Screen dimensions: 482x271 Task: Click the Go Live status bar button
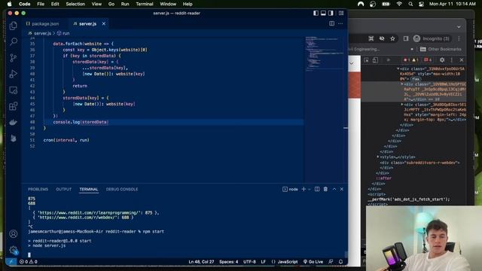313,262
